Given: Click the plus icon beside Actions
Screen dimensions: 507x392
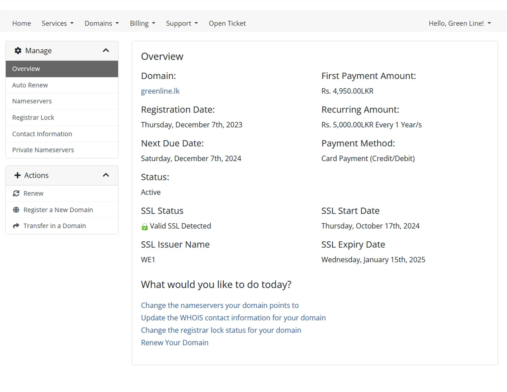Looking at the screenshot, I should (x=17, y=175).
